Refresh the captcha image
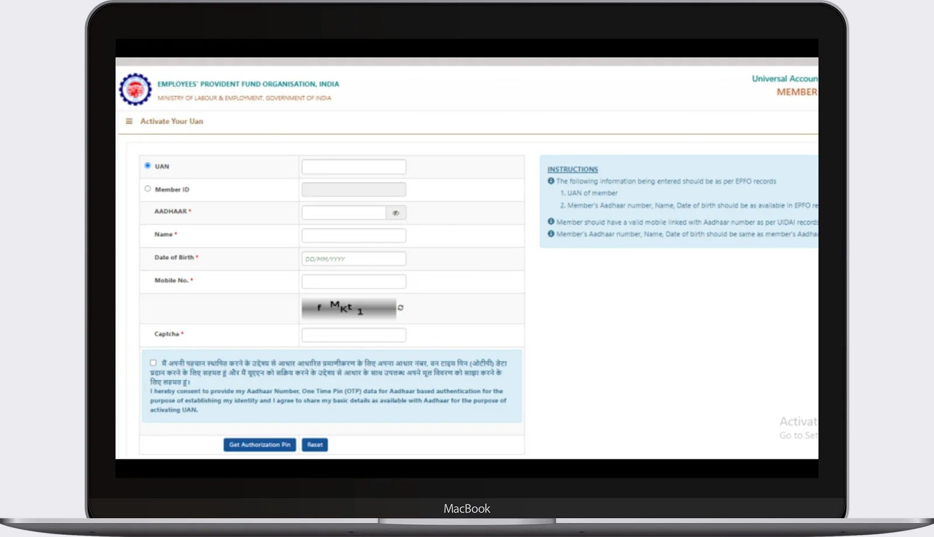934x537 pixels. coord(400,308)
